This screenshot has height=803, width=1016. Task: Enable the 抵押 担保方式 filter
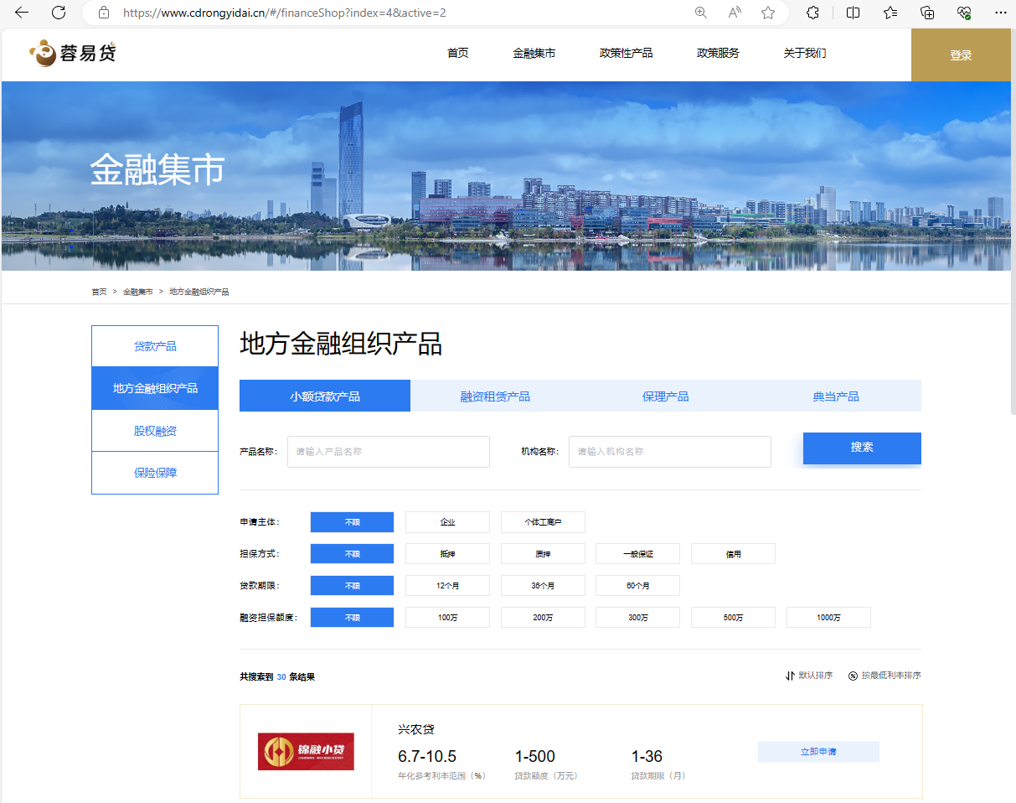pos(447,553)
